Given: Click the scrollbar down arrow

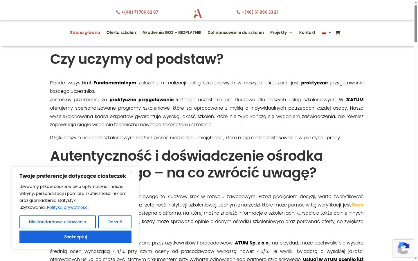Looking at the screenshot, I should 416,258.
